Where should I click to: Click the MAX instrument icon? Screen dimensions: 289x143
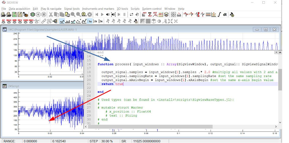point(9,21)
